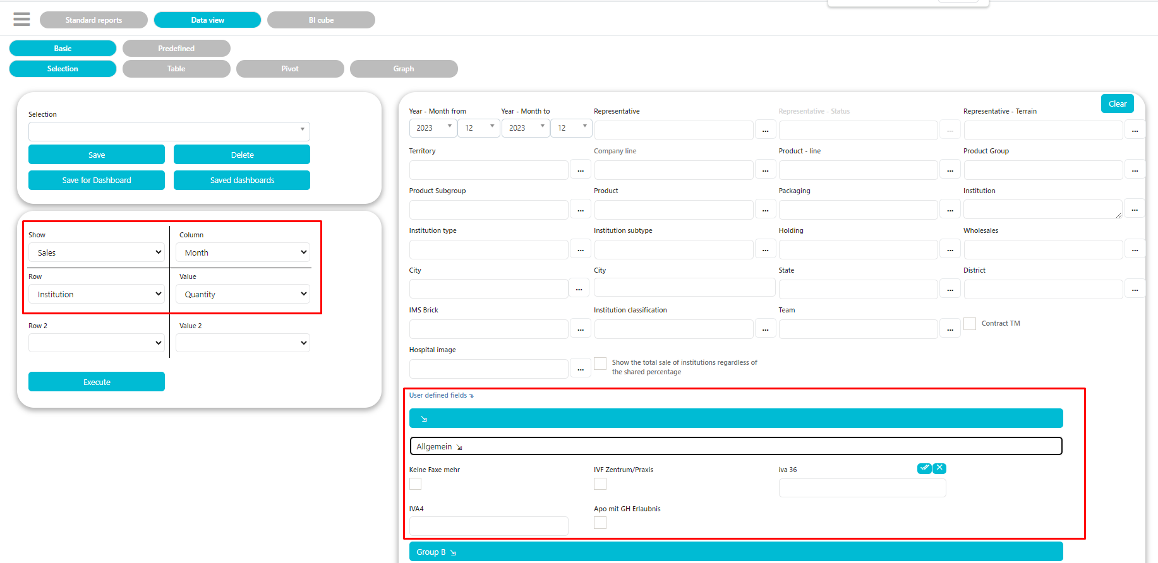This screenshot has height=563, width=1158.
Task: Check the IVF Zentrum/Praxis checkbox
Action: (600, 484)
